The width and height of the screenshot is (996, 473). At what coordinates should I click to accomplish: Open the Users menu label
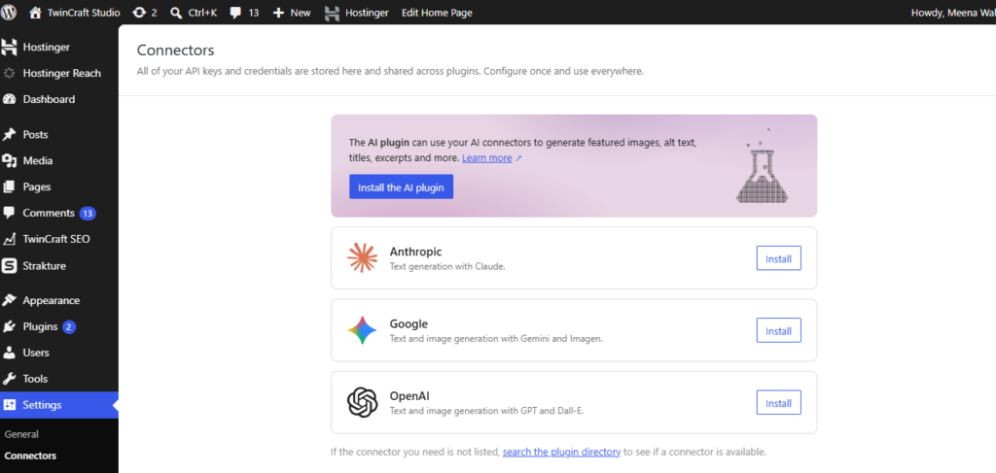[36, 353]
